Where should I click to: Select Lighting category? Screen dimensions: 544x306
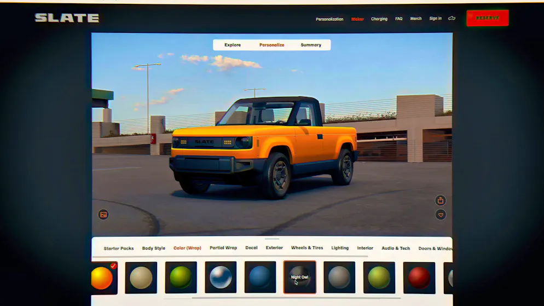(x=340, y=248)
